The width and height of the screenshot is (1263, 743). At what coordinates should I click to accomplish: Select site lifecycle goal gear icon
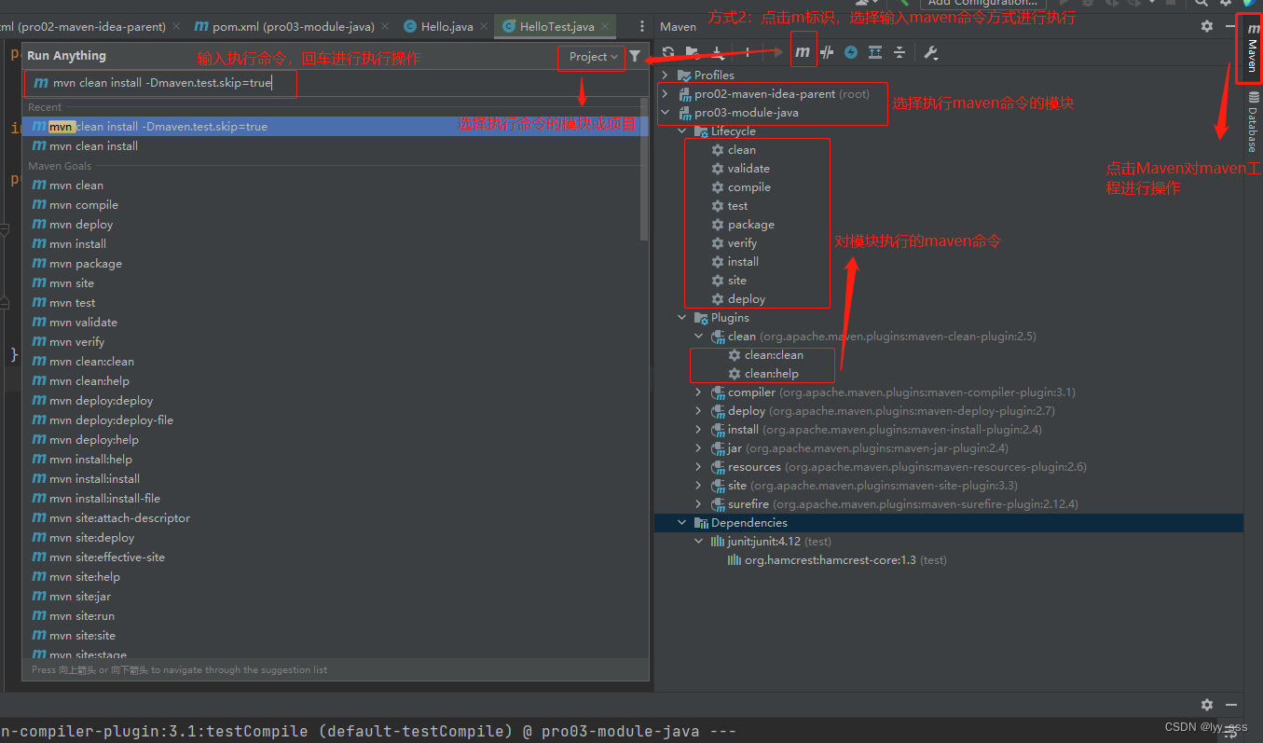coord(717,280)
